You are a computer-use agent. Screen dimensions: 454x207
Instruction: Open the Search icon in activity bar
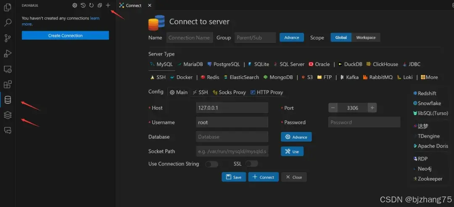tap(8, 23)
